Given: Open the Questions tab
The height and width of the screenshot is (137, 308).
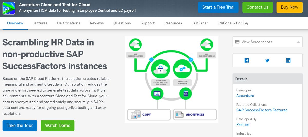Looking at the screenshot, I should 122,23.
